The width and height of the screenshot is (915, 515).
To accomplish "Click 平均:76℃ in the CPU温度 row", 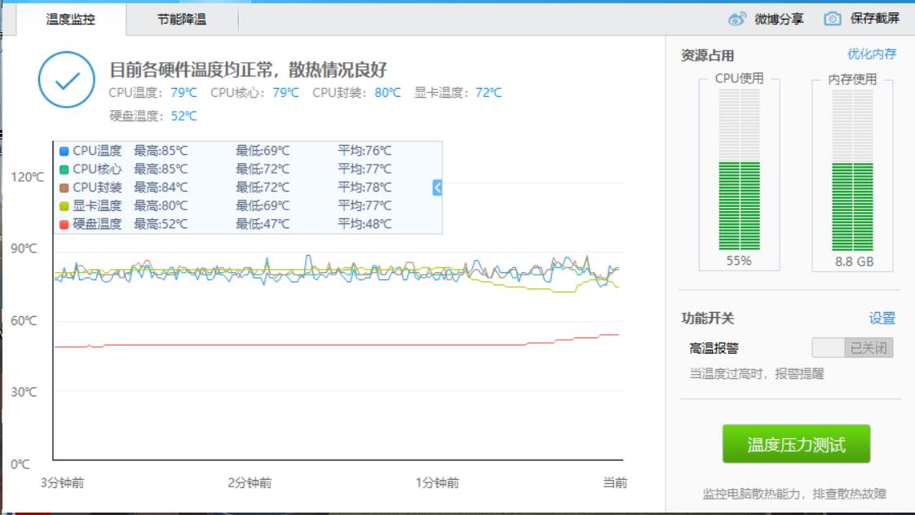I will pos(365,151).
